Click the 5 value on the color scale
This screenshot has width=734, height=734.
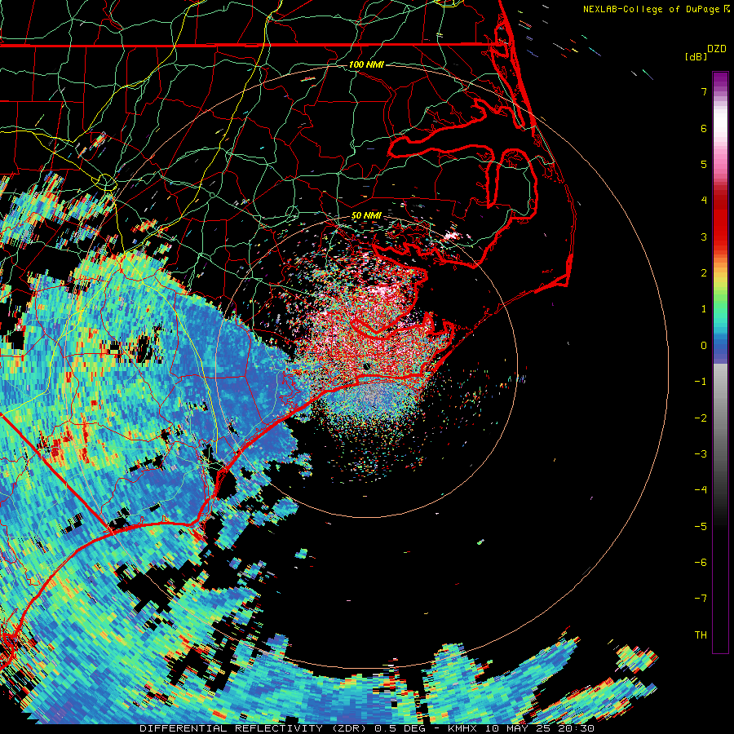(704, 164)
